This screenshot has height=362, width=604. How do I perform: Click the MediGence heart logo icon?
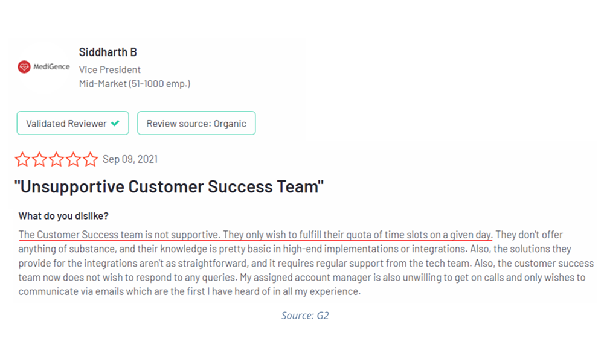pos(24,67)
